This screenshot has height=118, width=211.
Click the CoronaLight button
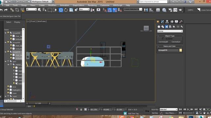pos(164,42)
